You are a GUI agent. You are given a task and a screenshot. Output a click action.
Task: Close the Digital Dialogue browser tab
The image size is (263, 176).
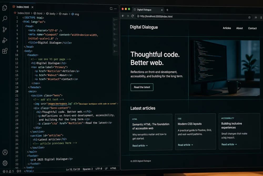click(162, 10)
